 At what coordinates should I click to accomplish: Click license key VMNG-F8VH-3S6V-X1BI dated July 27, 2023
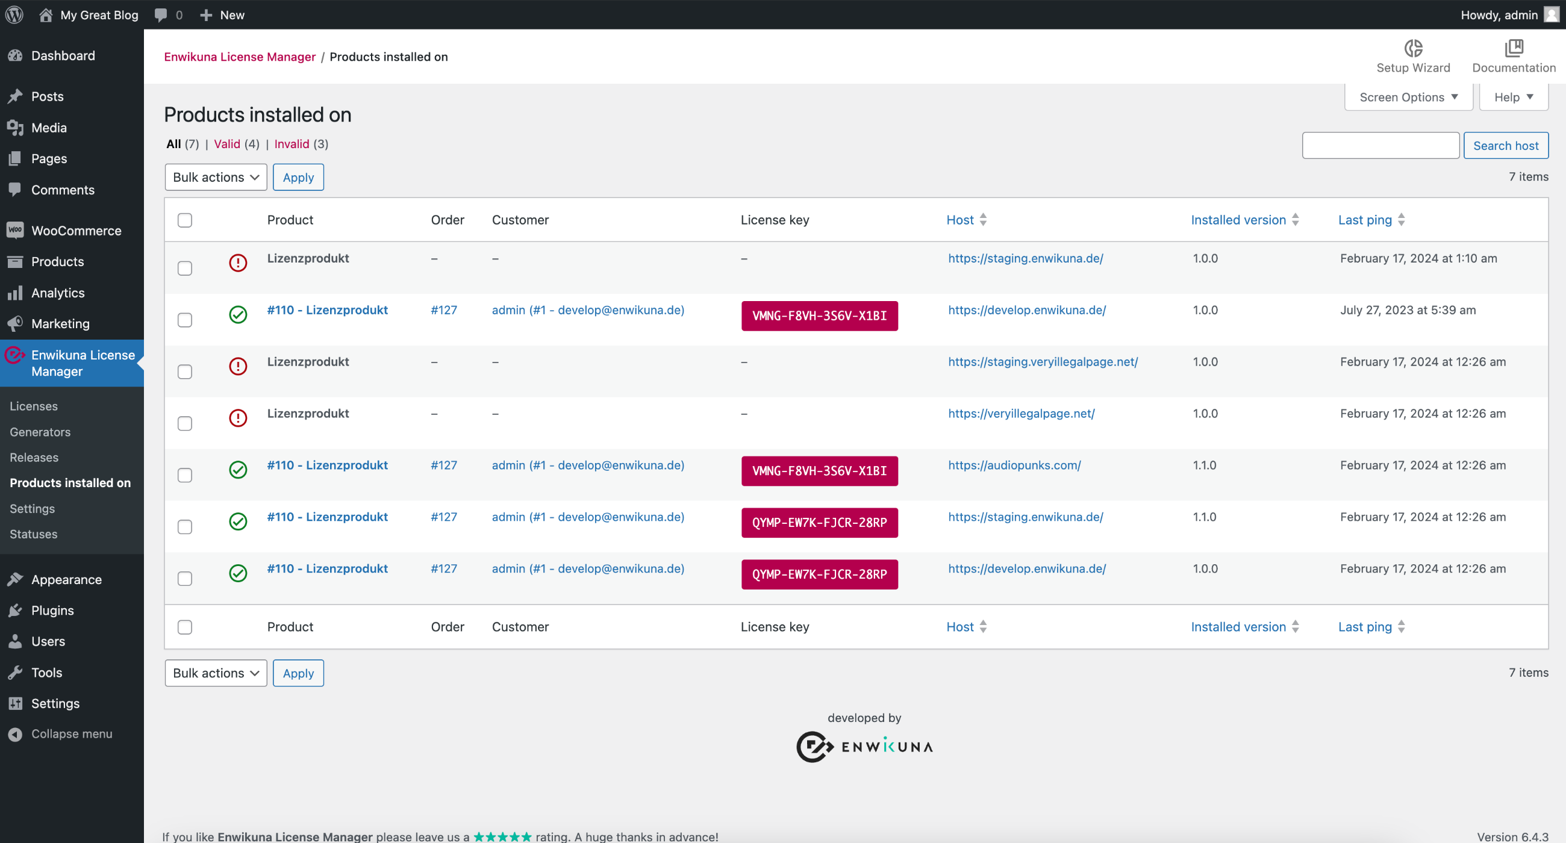coord(820,316)
